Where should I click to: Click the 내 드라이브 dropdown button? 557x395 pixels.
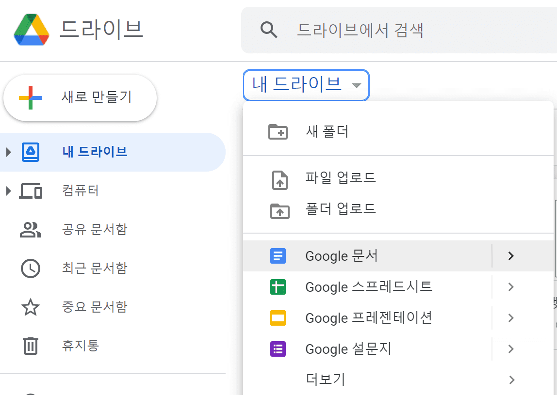306,85
